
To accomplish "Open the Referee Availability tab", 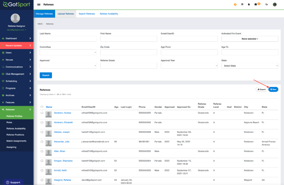I will click(x=109, y=14).
